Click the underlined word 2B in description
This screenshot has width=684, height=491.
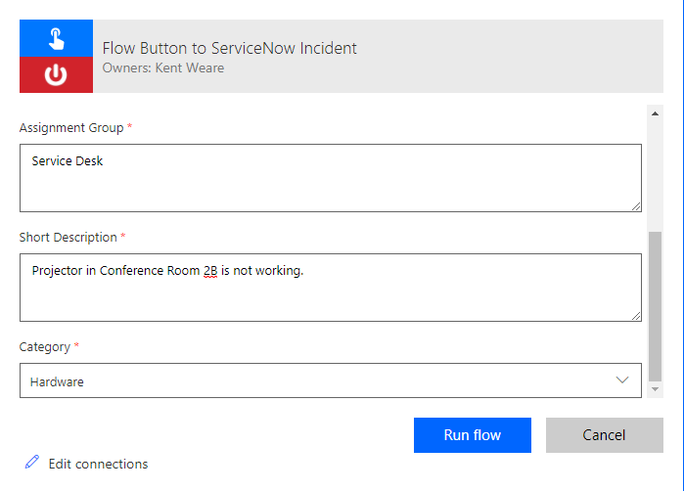[x=209, y=271]
